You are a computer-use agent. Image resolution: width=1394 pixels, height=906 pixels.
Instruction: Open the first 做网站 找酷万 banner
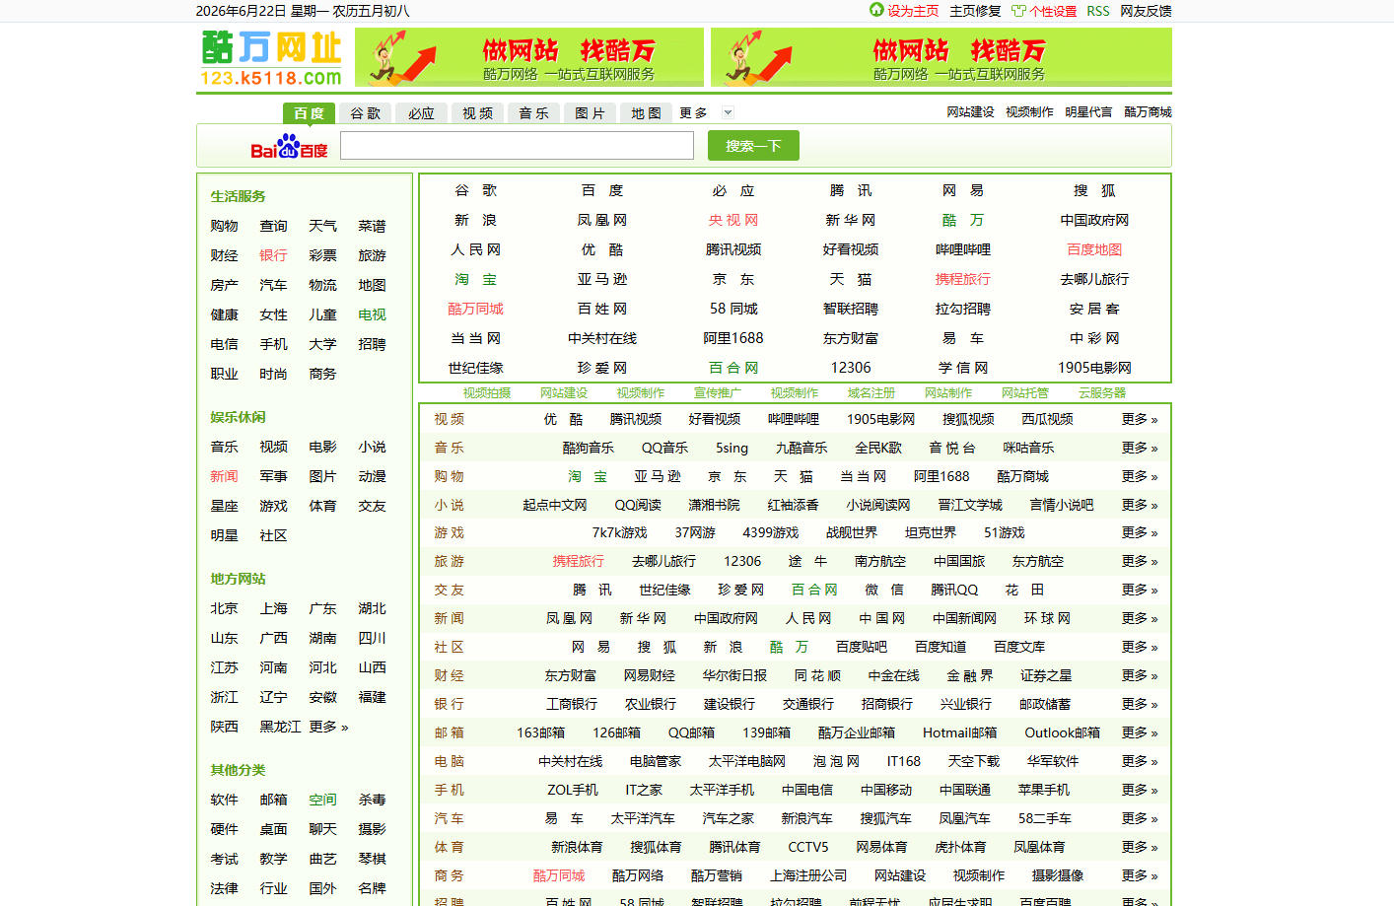coord(529,56)
